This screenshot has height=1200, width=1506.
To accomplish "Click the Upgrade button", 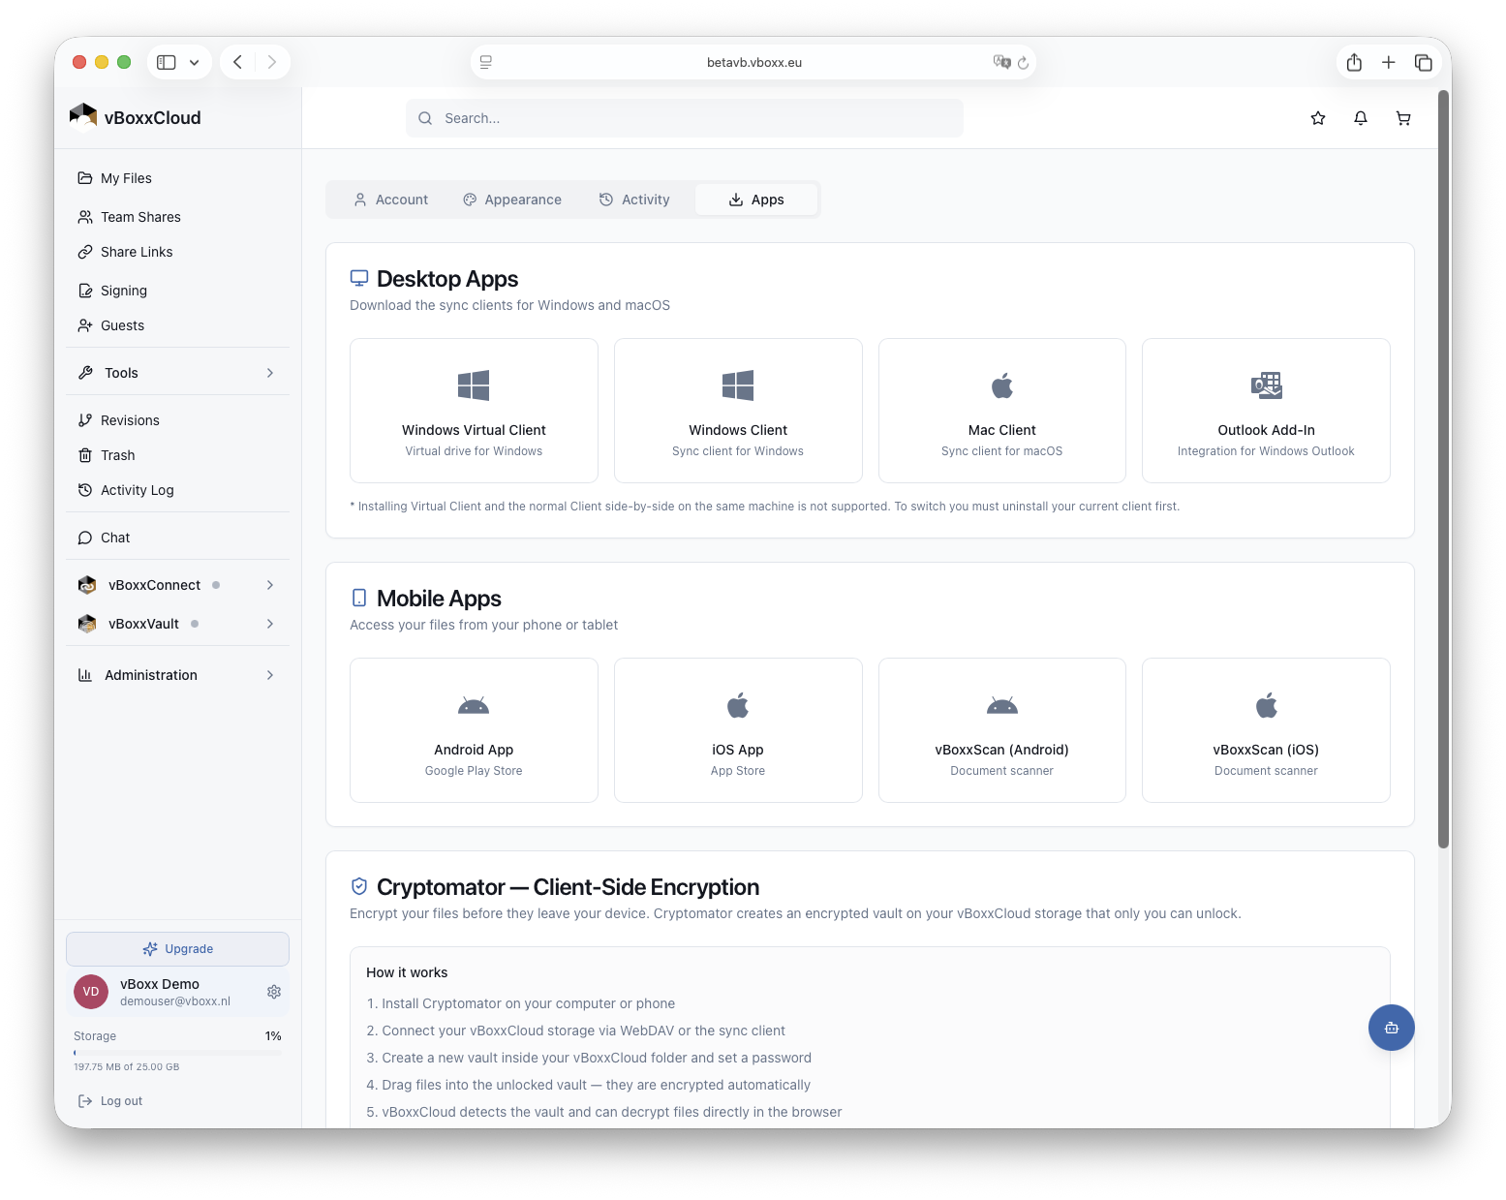I will [x=177, y=949].
